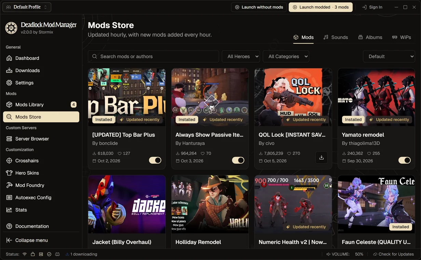This screenshot has height=260, width=421.
Task: Open the Hero Skins page
Action: pyautogui.click(x=41, y=173)
